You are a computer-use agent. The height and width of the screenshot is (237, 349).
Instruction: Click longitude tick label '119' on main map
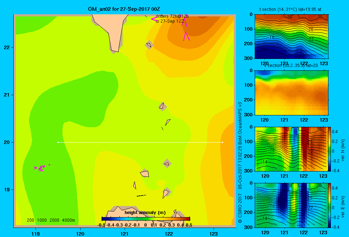(36, 234)
